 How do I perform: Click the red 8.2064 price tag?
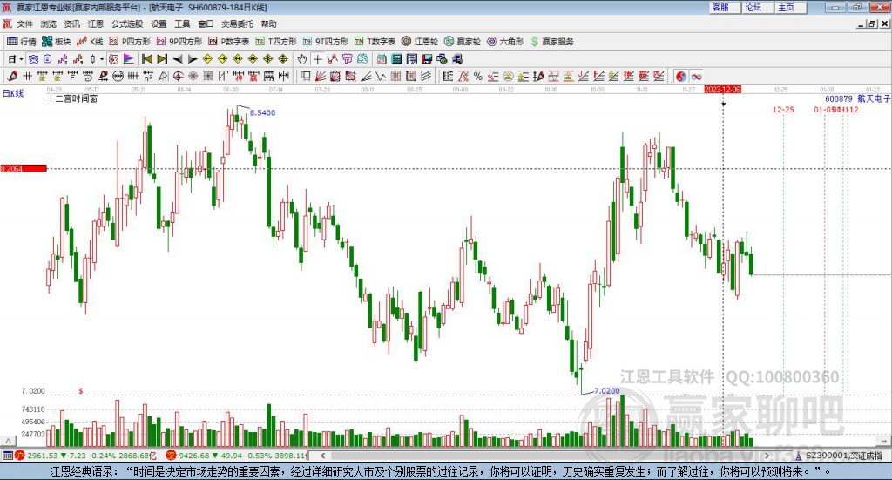click(x=24, y=168)
